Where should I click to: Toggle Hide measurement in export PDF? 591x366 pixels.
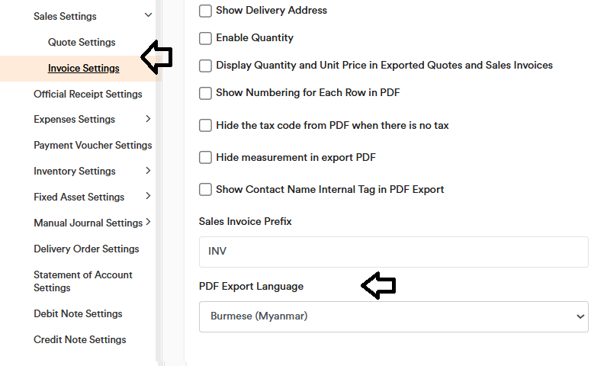pos(205,158)
